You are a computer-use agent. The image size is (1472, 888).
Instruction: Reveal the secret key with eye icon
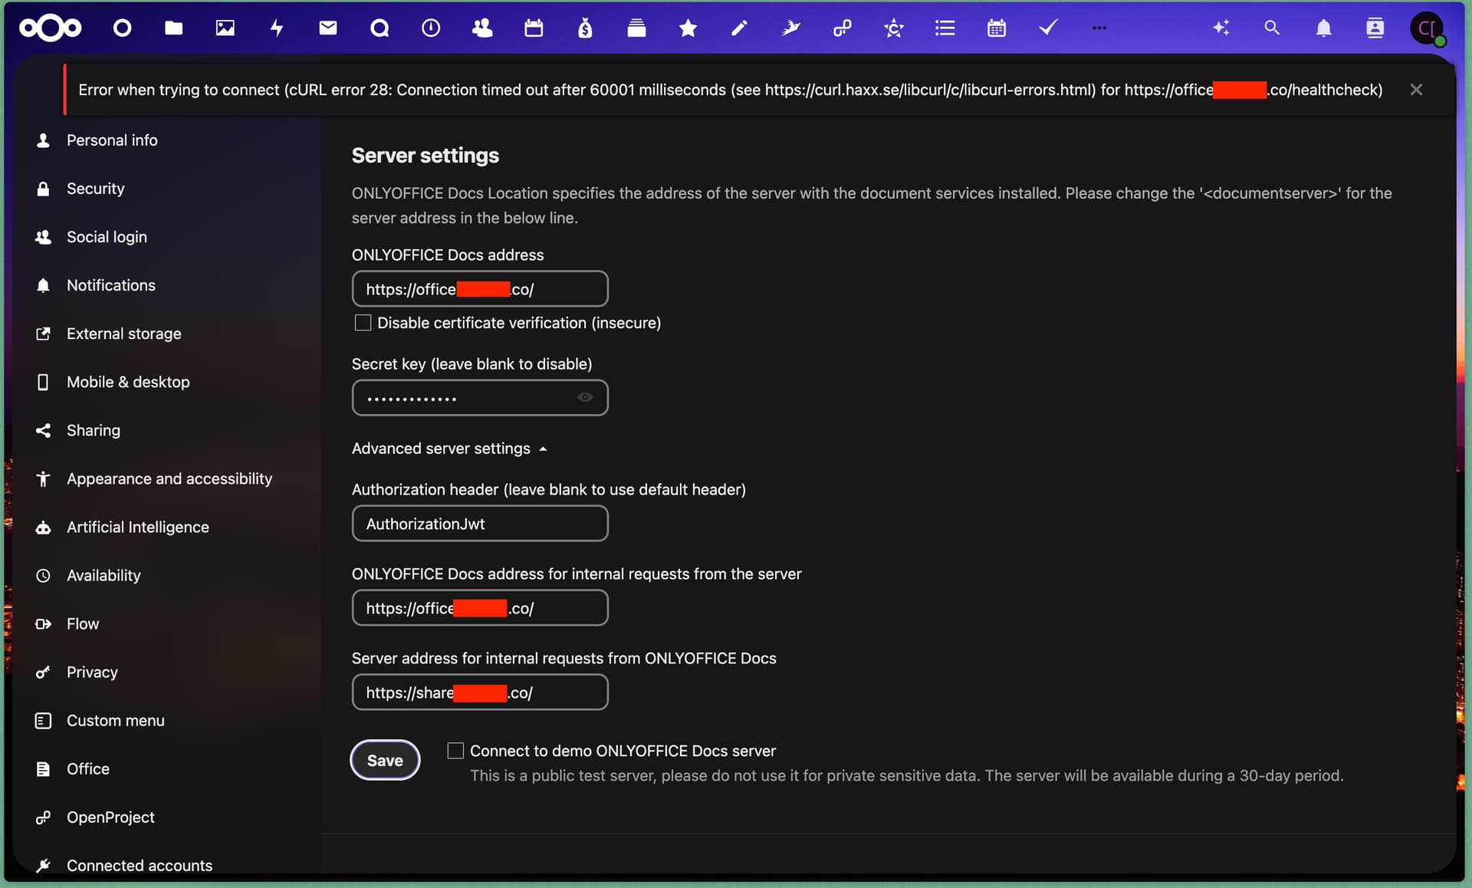tap(585, 397)
